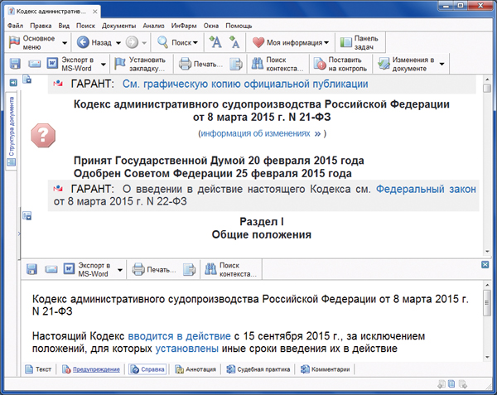
Task: Switch to the Annotation (Аннотация) tab
Action: (196, 369)
